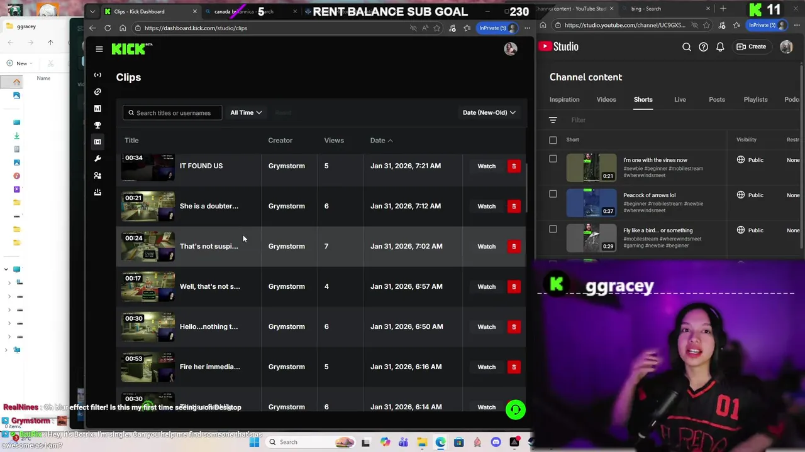Click the InPrivate button in Kick window
Screen dimensions: 805x452
click(x=497, y=28)
